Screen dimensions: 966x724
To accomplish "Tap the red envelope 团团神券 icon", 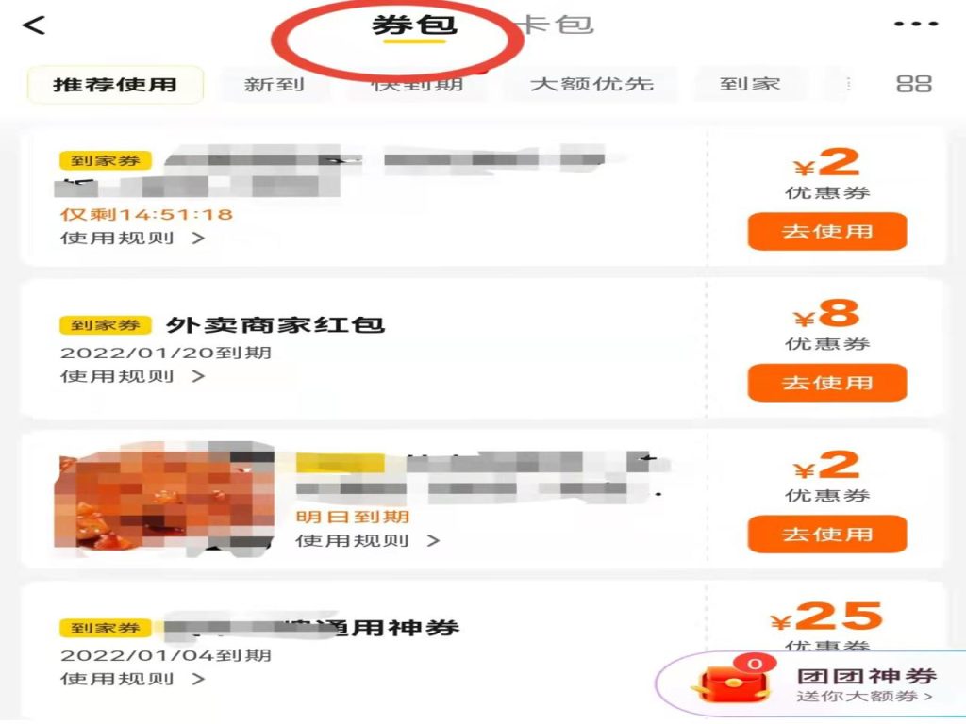I will tap(734, 683).
